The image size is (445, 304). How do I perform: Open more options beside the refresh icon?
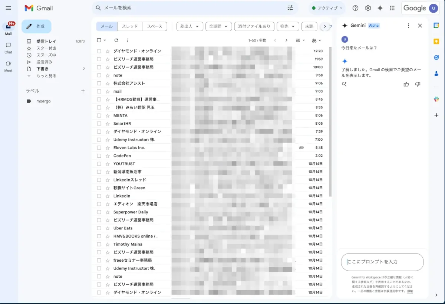coord(128,40)
